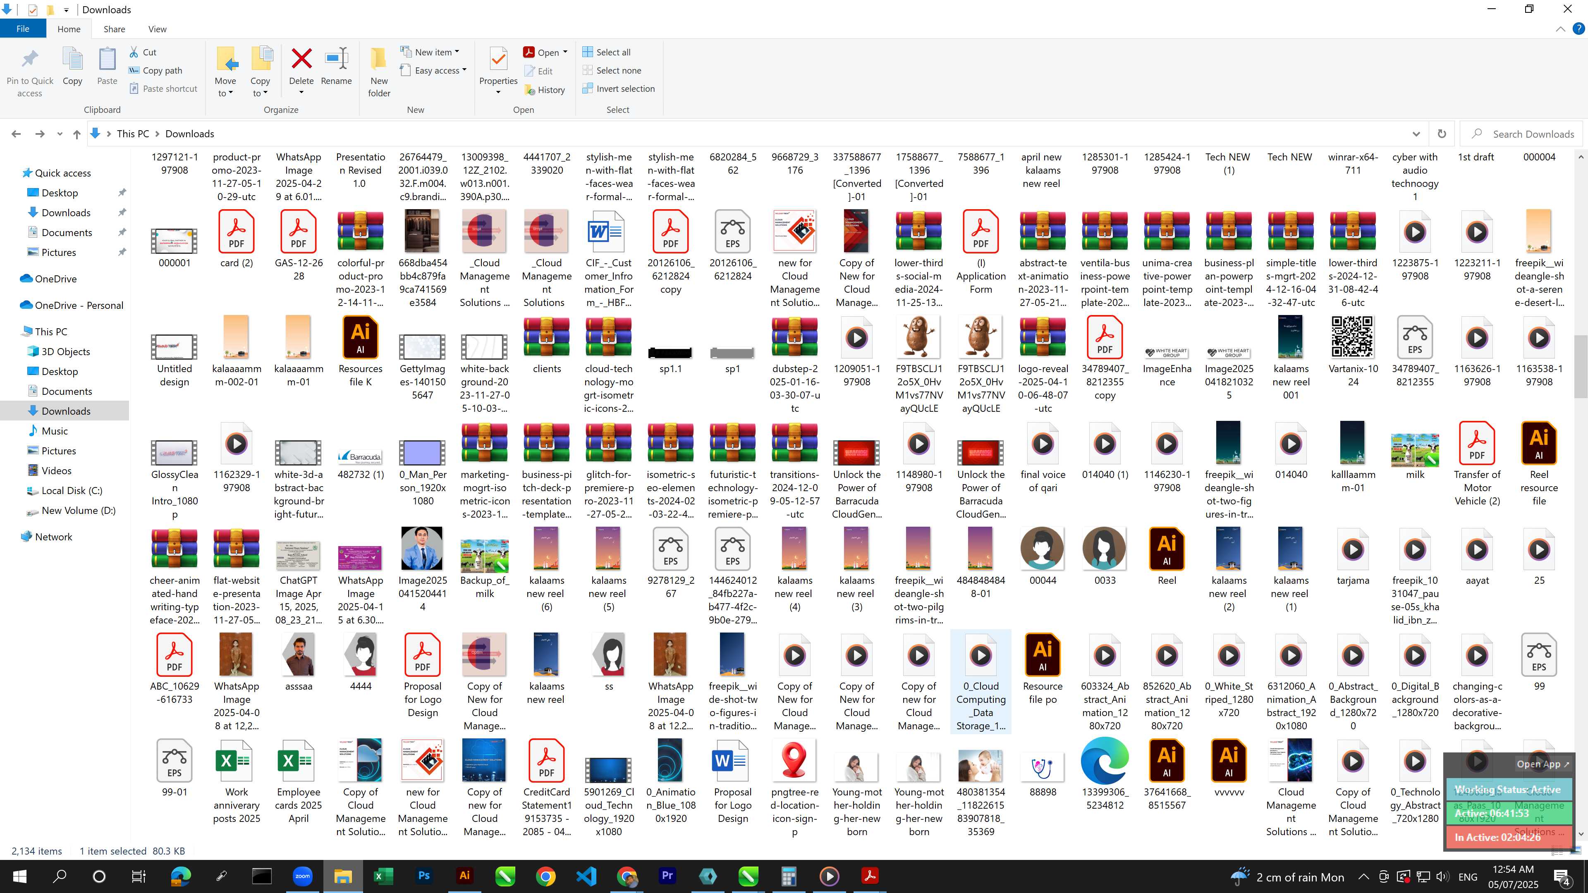Click the red Delete icon
The width and height of the screenshot is (1588, 893).
point(301,59)
